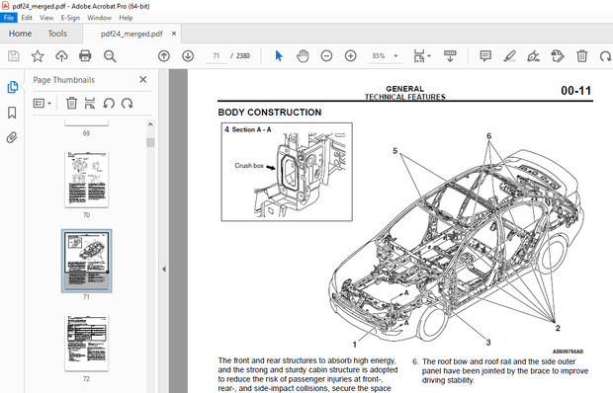The width and height of the screenshot is (613, 393).
Task: Select the pdf24_merged.pdf document tab
Action: pyautogui.click(x=131, y=34)
